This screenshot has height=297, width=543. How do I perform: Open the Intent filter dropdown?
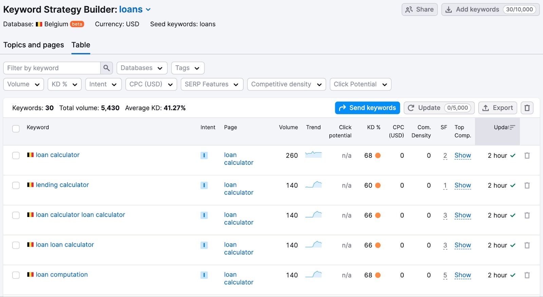click(x=104, y=84)
